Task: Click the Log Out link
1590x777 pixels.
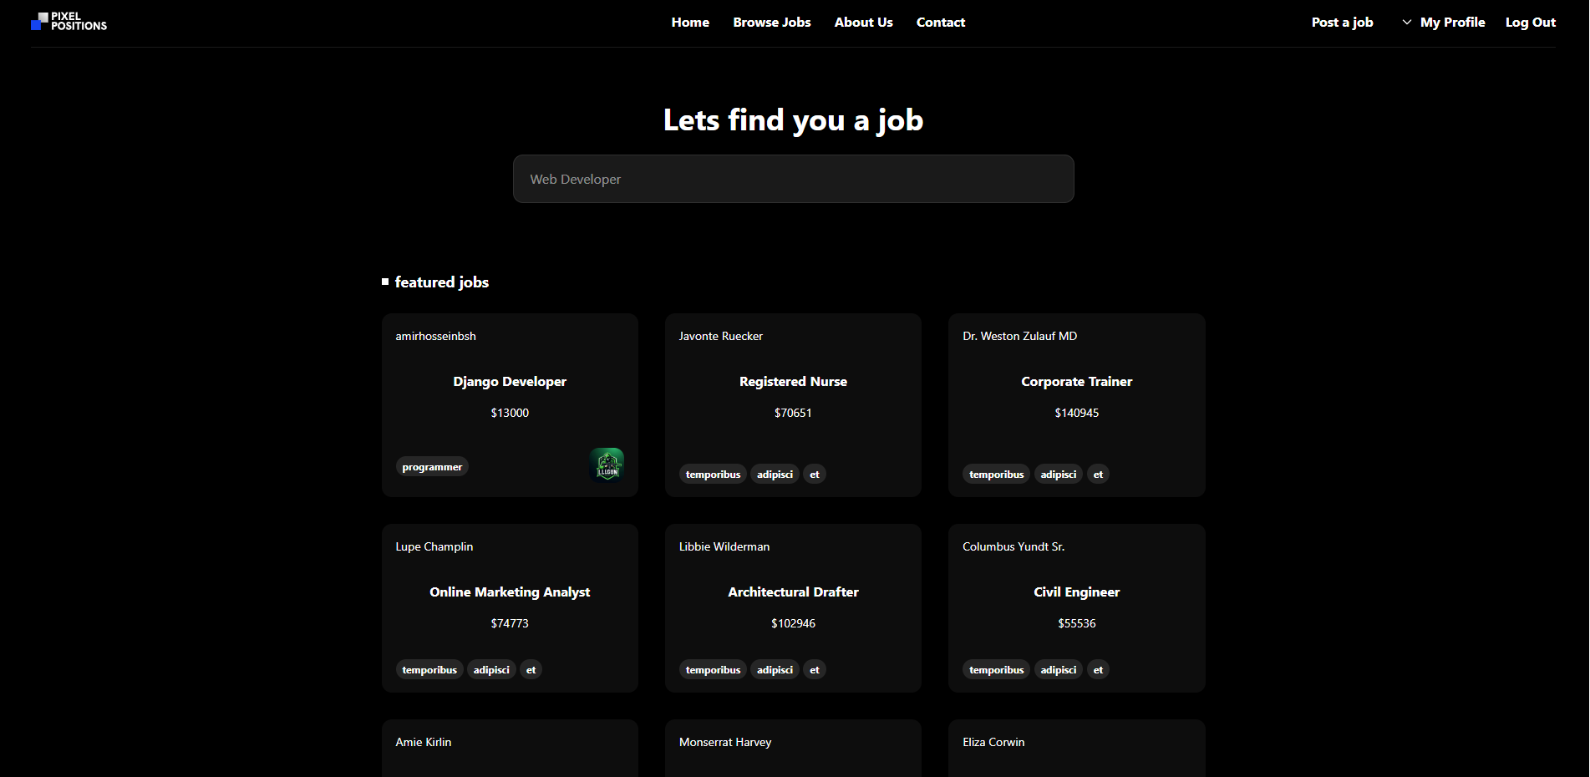Action: (x=1531, y=23)
